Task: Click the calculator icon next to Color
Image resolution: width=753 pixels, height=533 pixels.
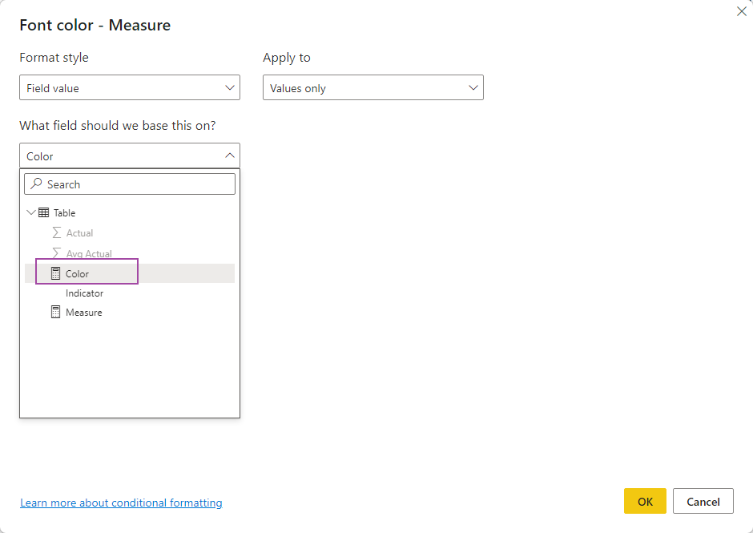Action: click(x=56, y=273)
